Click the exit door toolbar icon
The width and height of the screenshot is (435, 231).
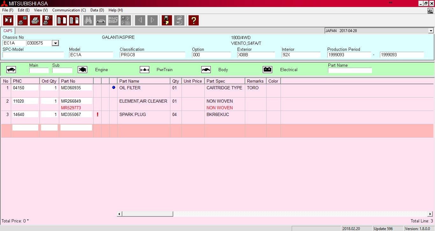point(8,20)
